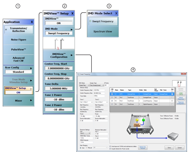Open IMDView Configuration submenu
The image size is (189, 155).
[59, 56]
